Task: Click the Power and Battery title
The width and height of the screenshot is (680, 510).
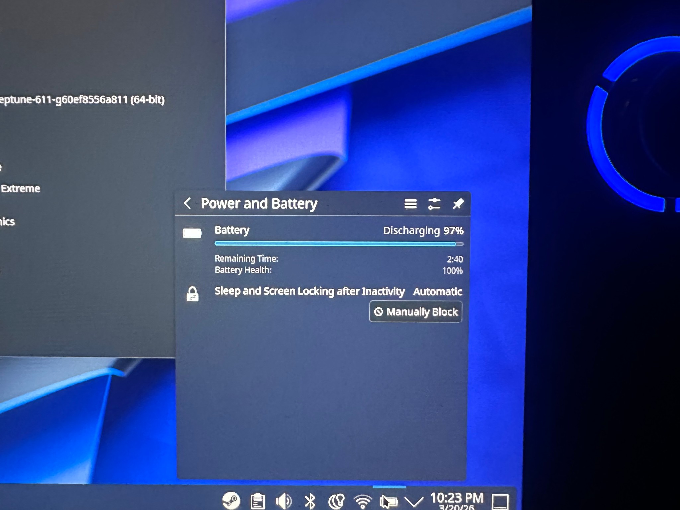Action: pyautogui.click(x=259, y=204)
